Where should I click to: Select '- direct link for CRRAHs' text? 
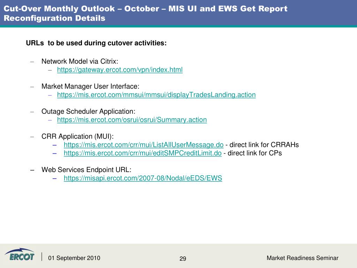(262, 145)
